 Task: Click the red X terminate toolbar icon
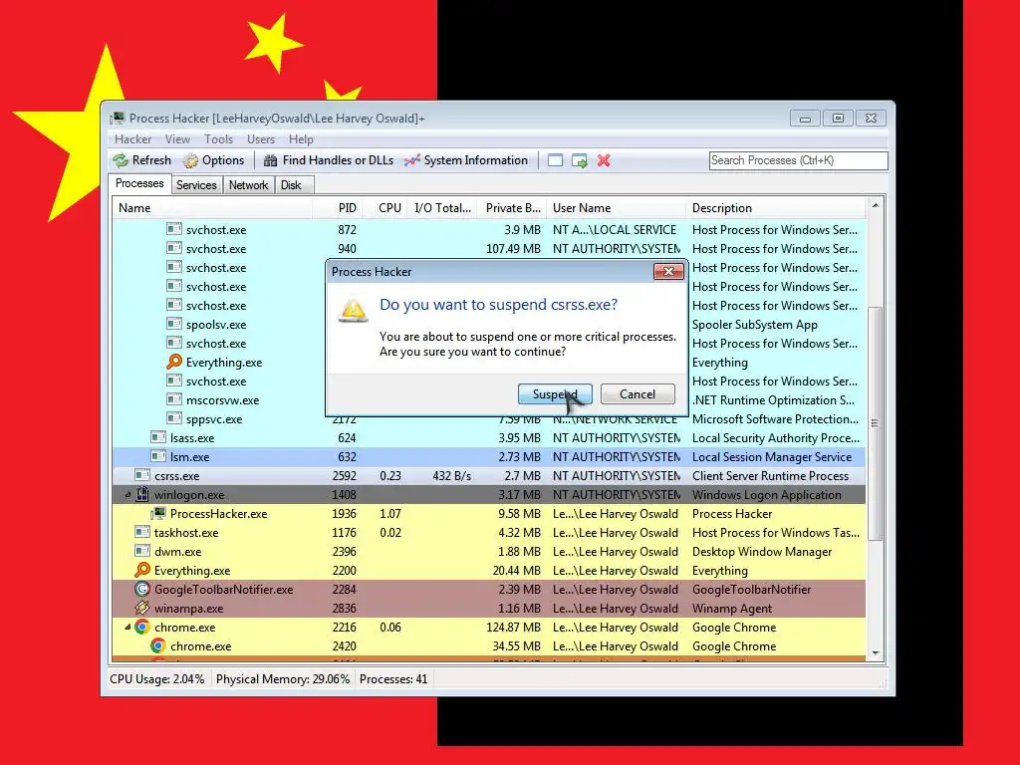pyautogui.click(x=604, y=160)
